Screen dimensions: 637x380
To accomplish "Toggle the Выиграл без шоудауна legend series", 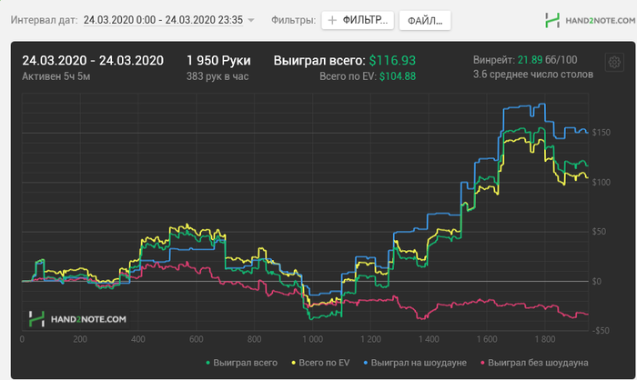I will coord(534,363).
